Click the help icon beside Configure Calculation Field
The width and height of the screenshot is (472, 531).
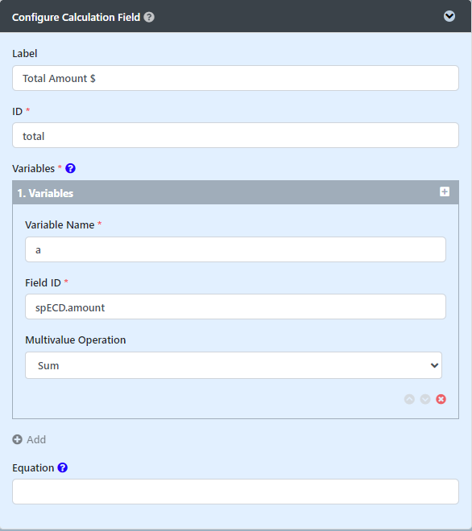pos(149,17)
